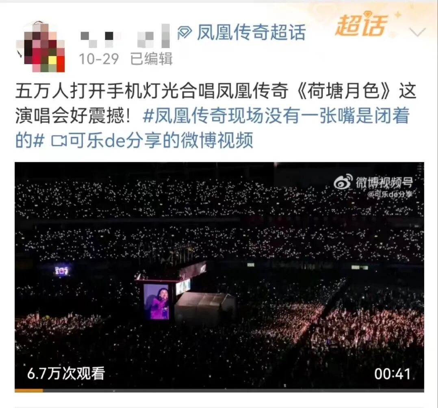Click the video progress bar

coord(219,391)
